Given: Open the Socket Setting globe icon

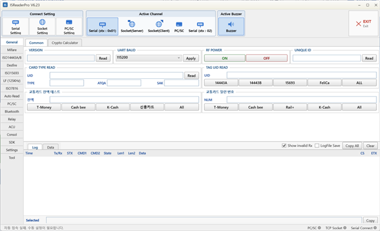Looking at the screenshot, I should coord(42,23).
